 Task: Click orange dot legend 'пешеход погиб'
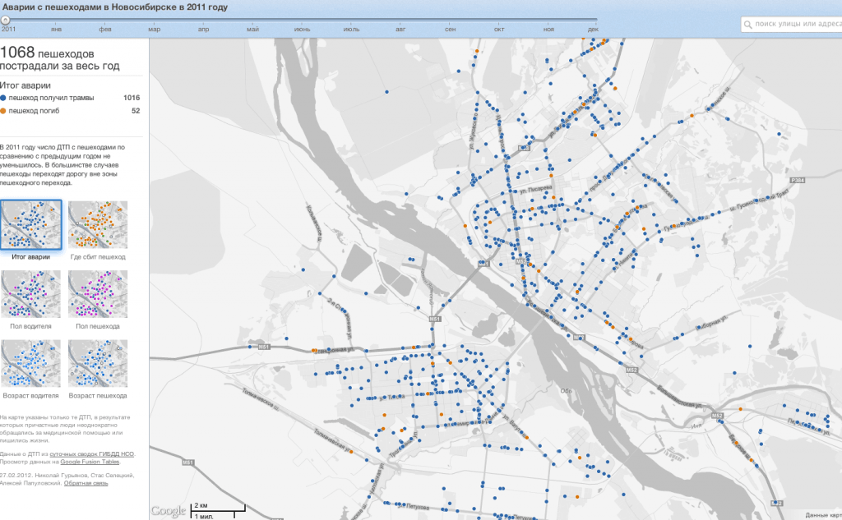[x=34, y=110]
